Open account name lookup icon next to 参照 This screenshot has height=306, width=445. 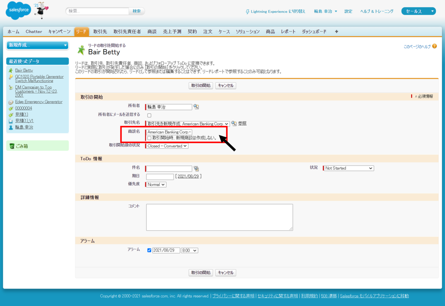click(x=234, y=123)
